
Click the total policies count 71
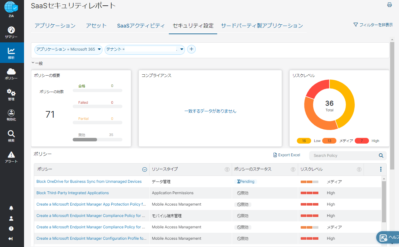(50, 114)
